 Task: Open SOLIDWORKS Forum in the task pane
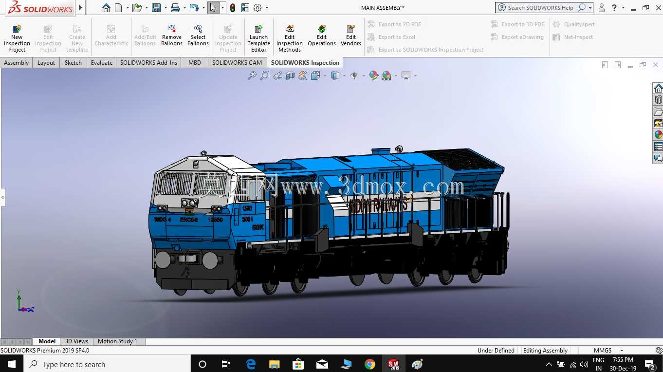point(658,158)
